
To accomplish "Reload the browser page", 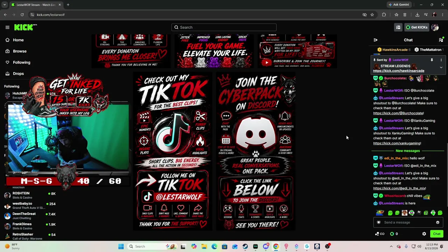I will coord(22,15).
